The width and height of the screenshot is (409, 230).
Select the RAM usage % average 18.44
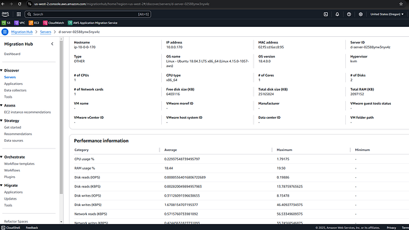tap(168, 168)
